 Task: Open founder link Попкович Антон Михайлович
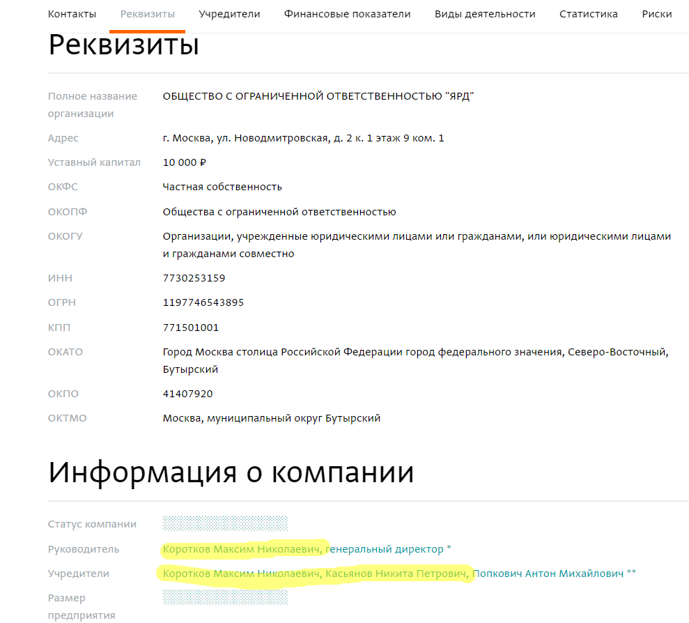[x=548, y=574]
